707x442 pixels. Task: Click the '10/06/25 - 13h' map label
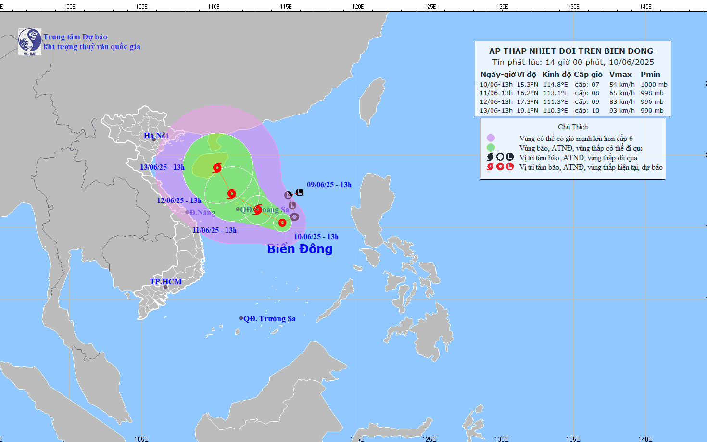point(316,237)
